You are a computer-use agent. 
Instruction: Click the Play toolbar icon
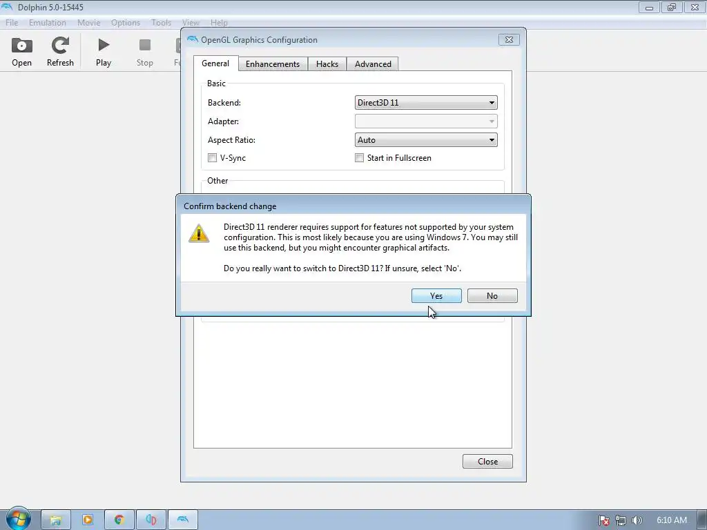(104, 45)
